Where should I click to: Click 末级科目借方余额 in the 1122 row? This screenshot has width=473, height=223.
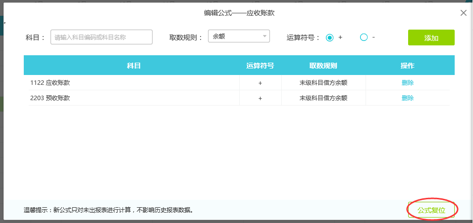pyautogui.click(x=323, y=83)
